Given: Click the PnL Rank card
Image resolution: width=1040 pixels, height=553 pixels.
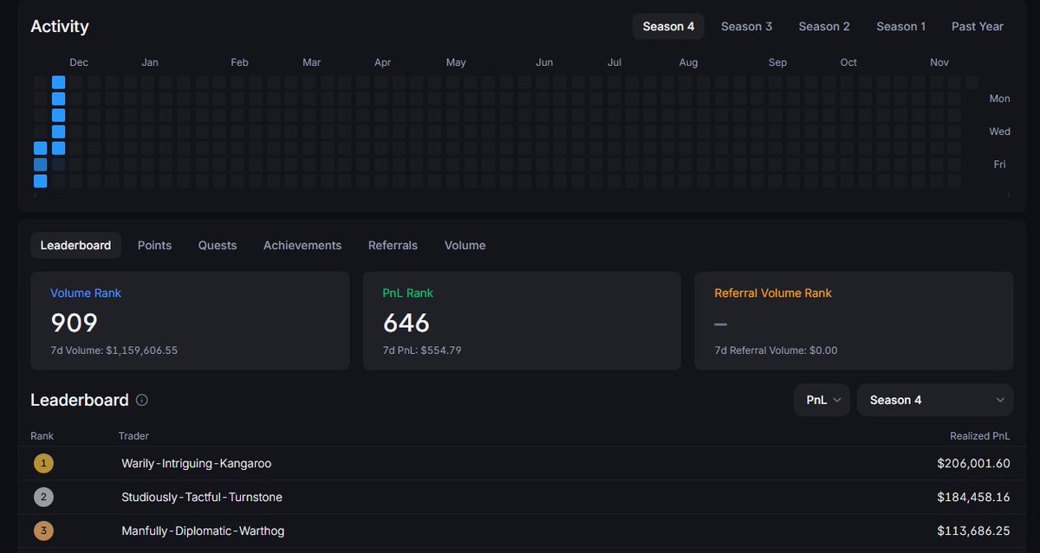Looking at the screenshot, I should coord(522,321).
